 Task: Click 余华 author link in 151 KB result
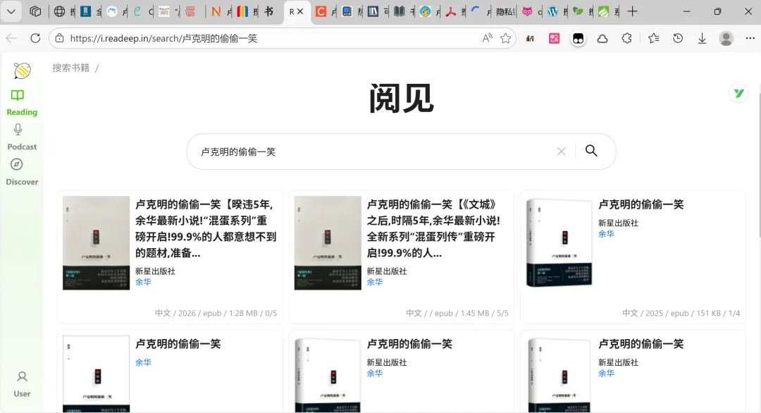point(606,234)
